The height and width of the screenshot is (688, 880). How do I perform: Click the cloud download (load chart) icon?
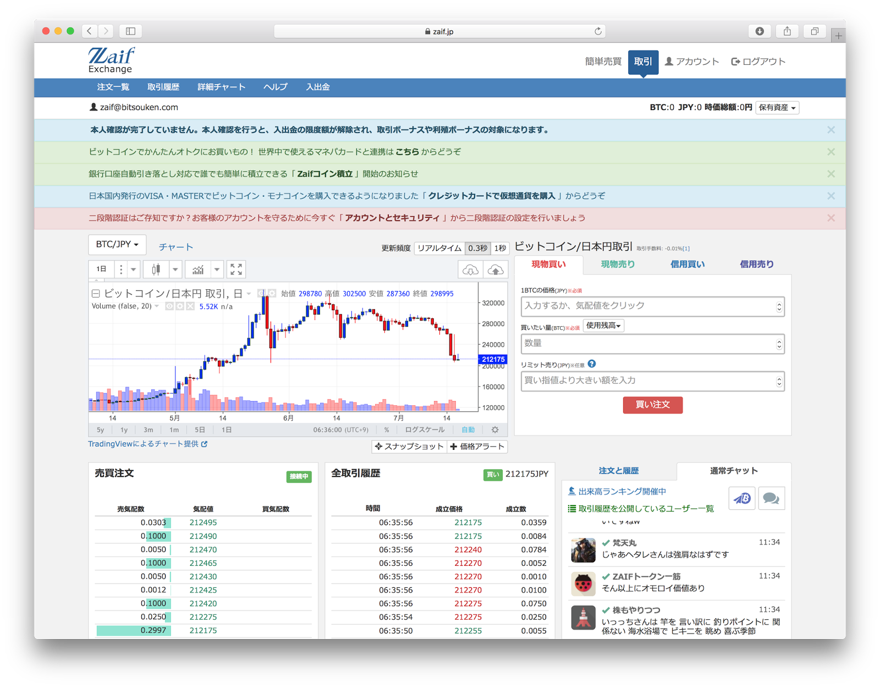click(x=470, y=269)
